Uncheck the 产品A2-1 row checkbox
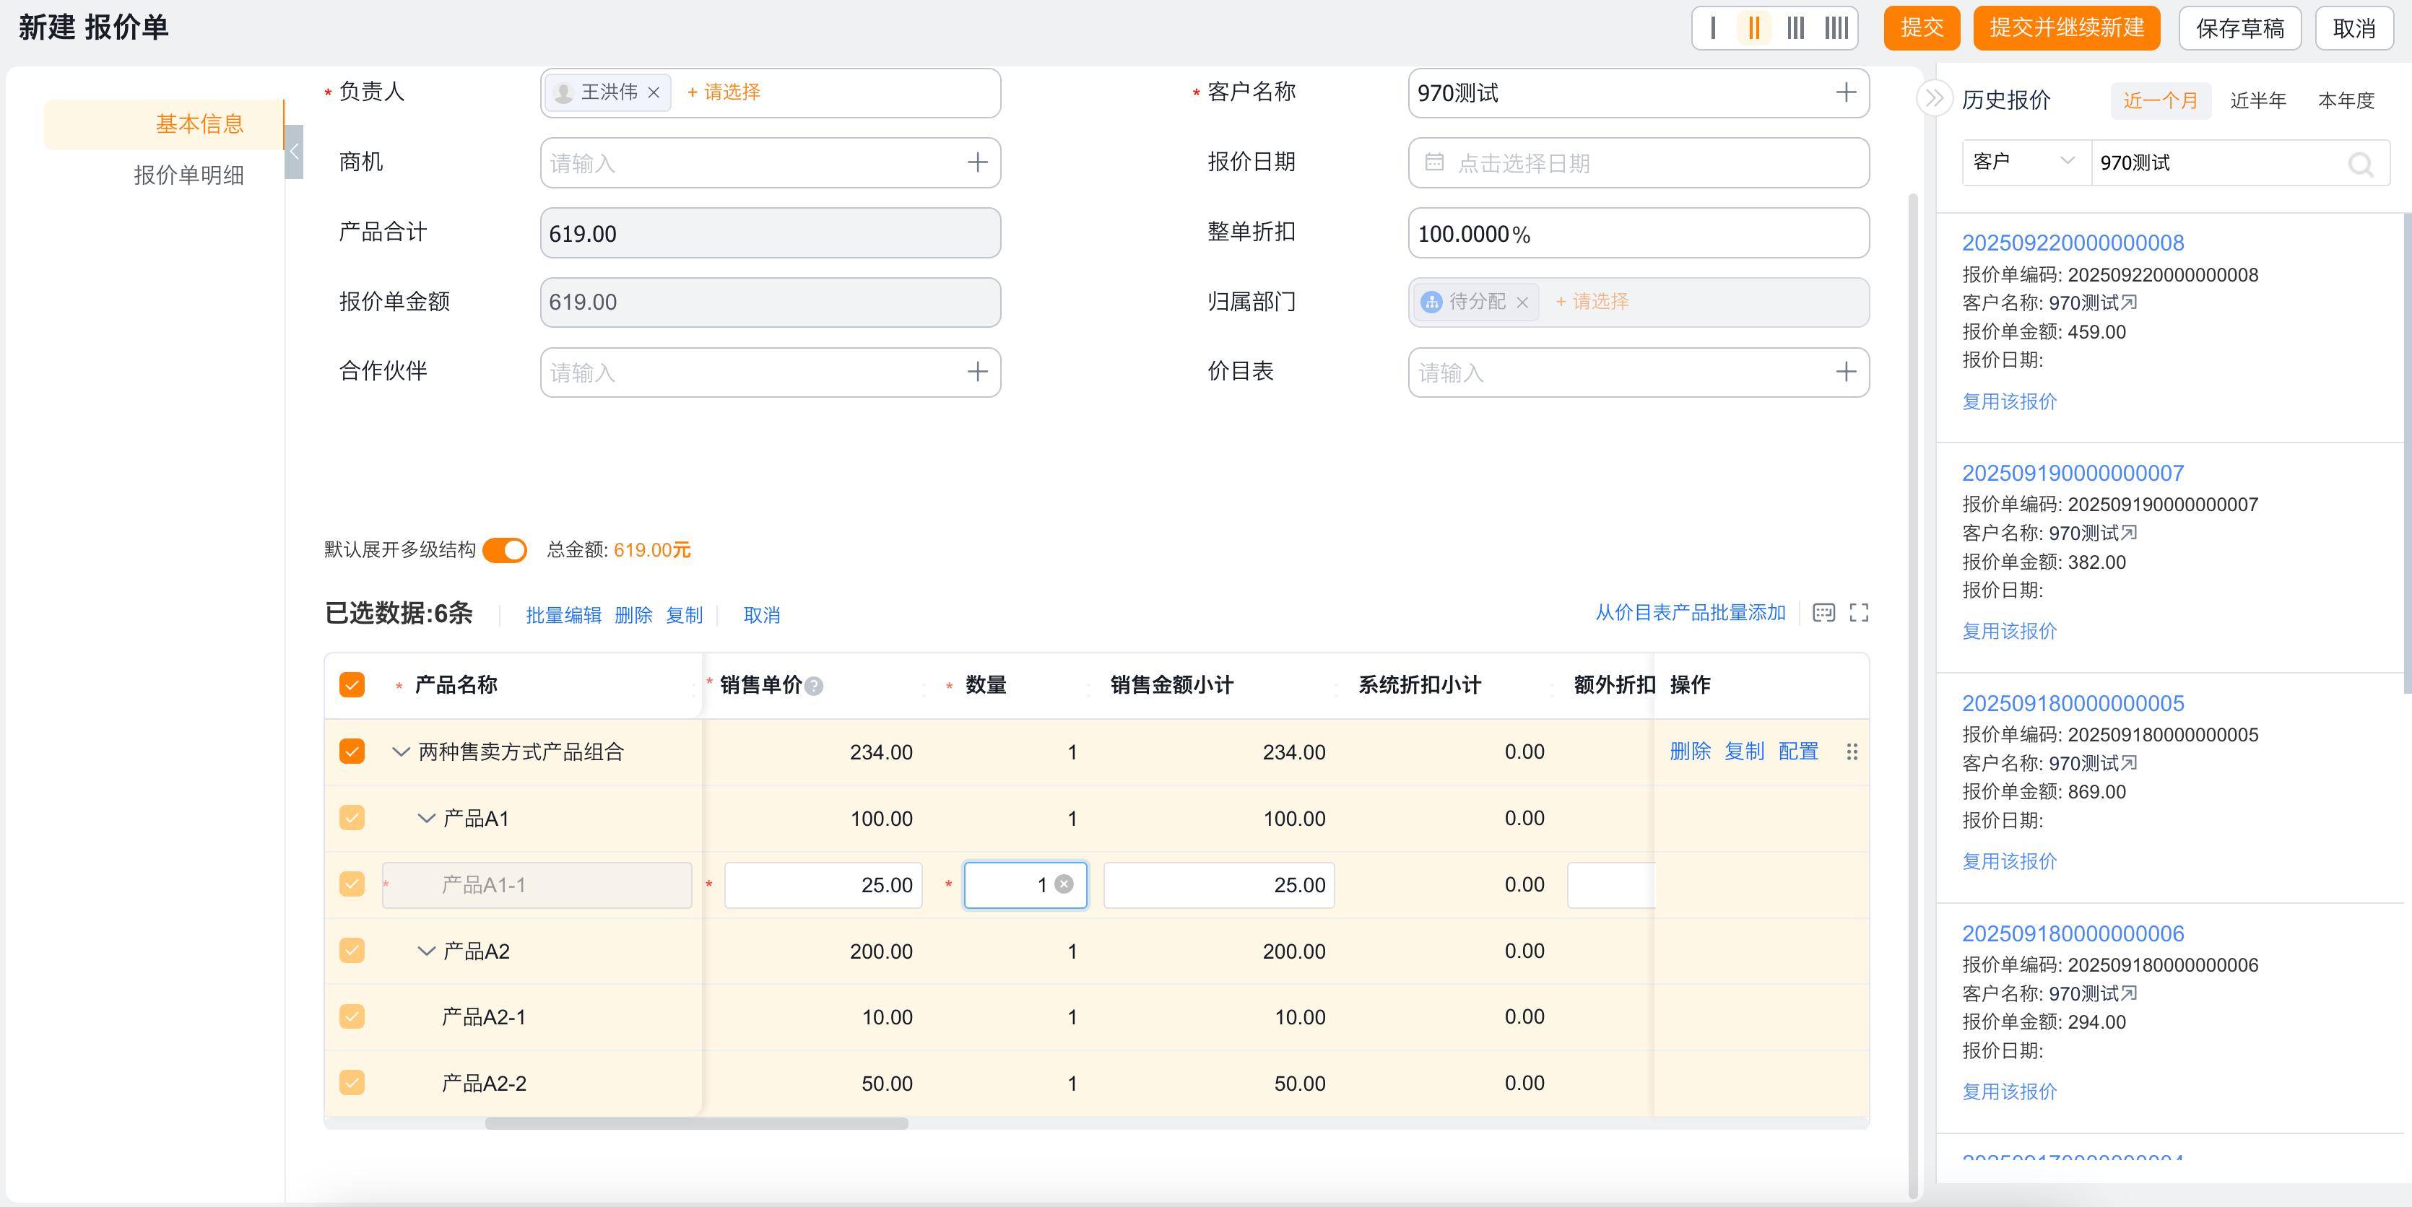Image resolution: width=2412 pixels, height=1207 pixels. 352,1016
